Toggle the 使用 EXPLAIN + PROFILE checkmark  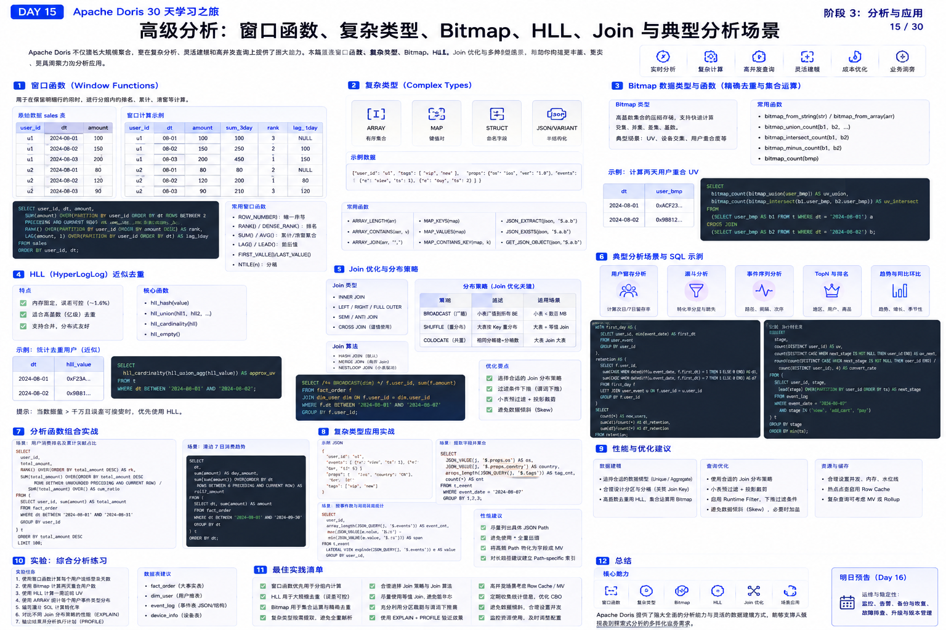[x=372, y=618]
